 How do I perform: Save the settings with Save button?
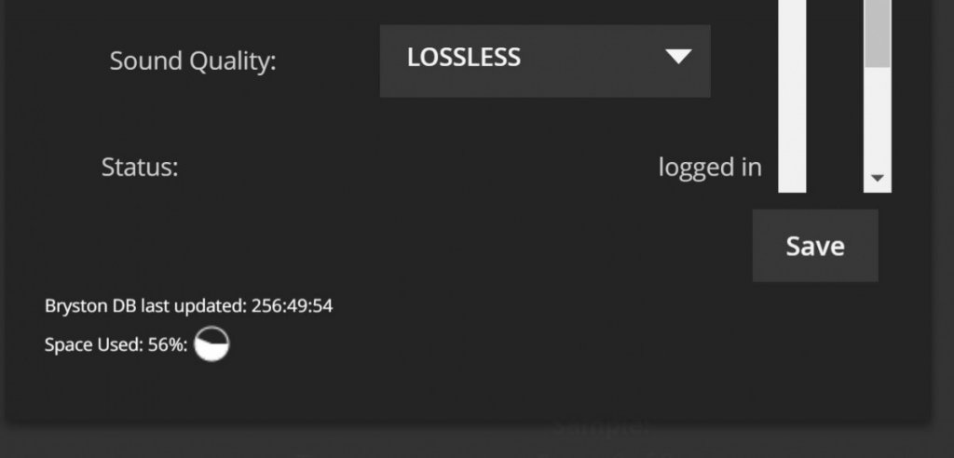[x=814, y=246]
